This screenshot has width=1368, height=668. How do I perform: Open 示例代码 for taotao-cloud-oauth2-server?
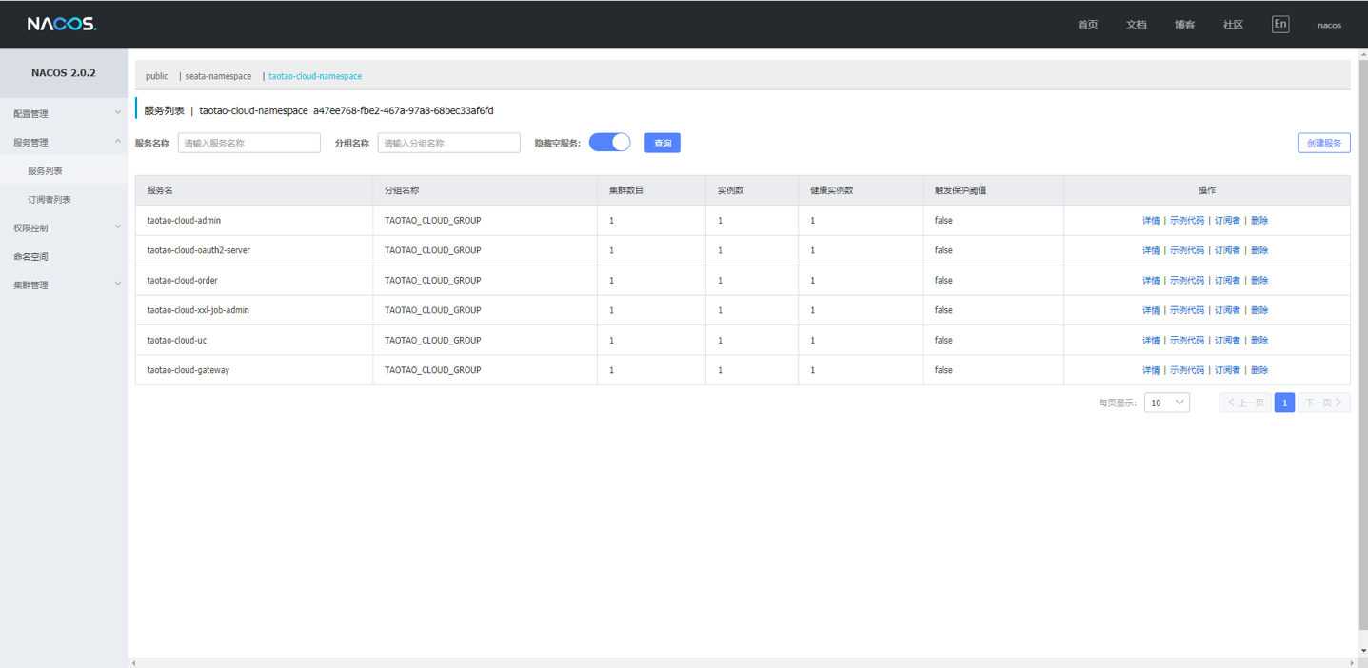pyautogui.click(x=1187, y=250)
